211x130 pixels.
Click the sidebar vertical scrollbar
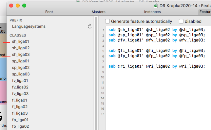click(x=96, y=73)
